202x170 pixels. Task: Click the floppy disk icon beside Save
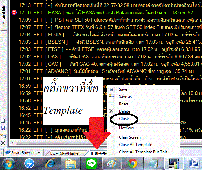(111, 89)
